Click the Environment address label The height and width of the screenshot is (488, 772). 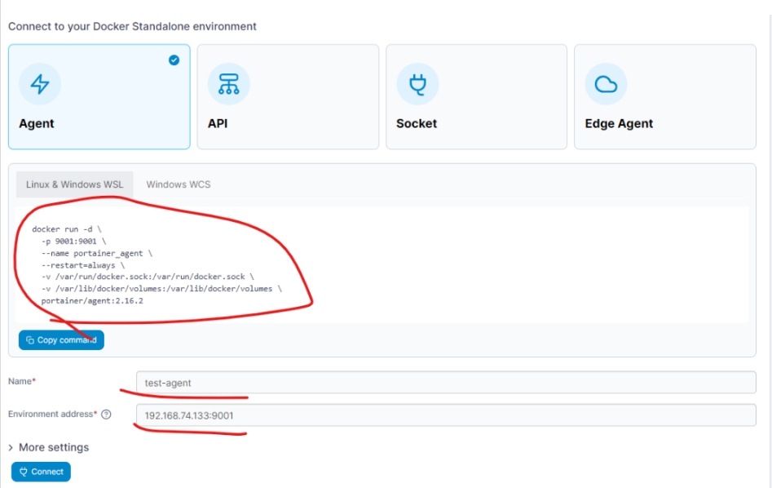[53, 414]
